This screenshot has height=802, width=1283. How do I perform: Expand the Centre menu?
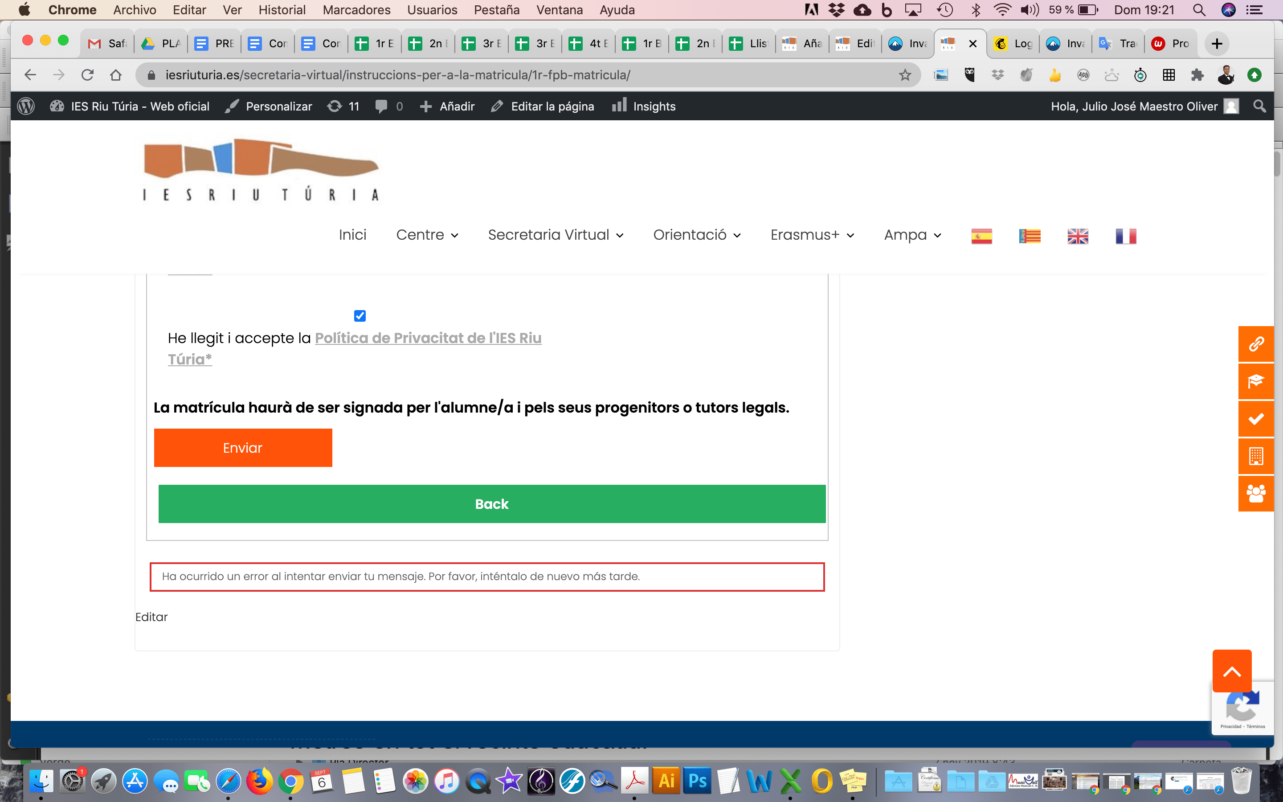pos(427,235)
